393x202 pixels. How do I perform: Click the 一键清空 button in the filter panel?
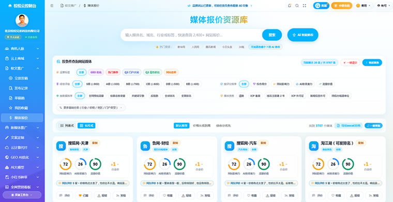pyautogui.click(x=350, y=62)
